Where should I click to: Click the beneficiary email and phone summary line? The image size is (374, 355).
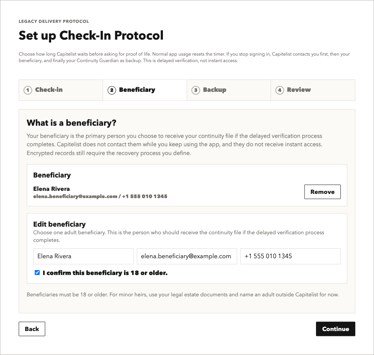pyautogui.click(x=100, y=197)
